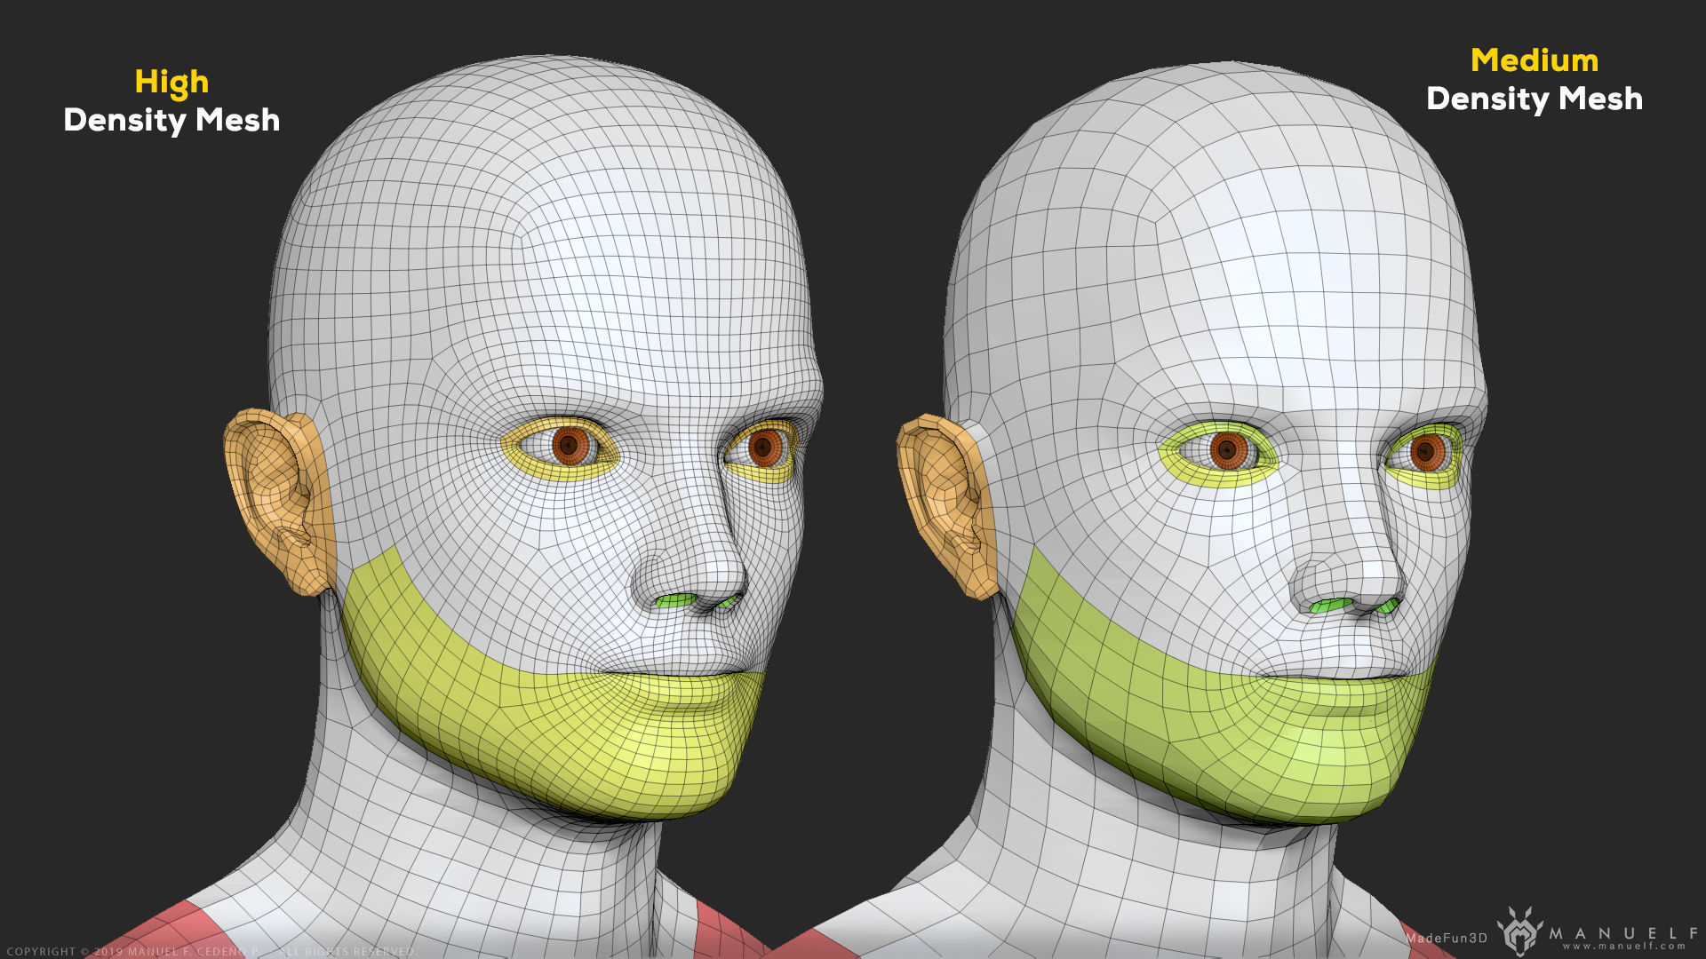The image size is (1706, 959).
Task: Click the 'MadeFun3D' text
Action: click(x=1447, y=938)
